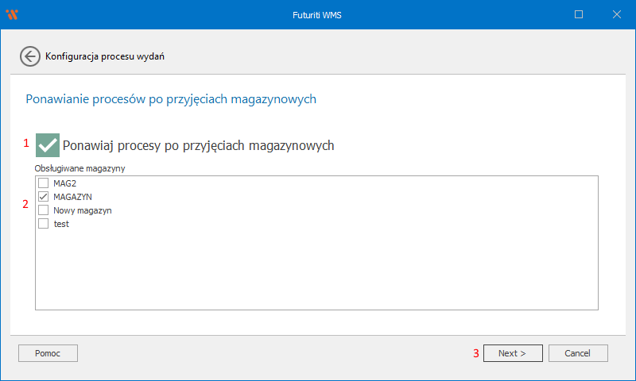Click the back arrow icon
Image resolution: width=636 pixels, height=381 pixels.
30,56
